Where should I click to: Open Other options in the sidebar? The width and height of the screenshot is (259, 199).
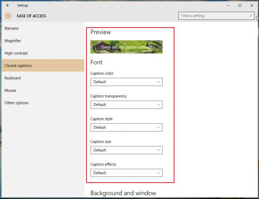click(16, 103)
